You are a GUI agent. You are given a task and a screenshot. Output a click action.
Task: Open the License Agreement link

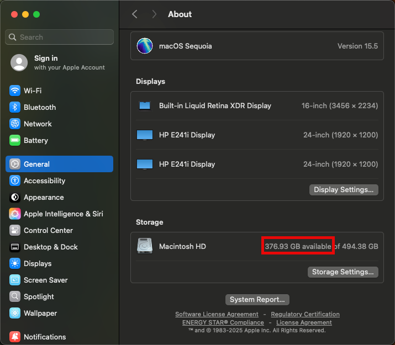[x=304, y=322]
